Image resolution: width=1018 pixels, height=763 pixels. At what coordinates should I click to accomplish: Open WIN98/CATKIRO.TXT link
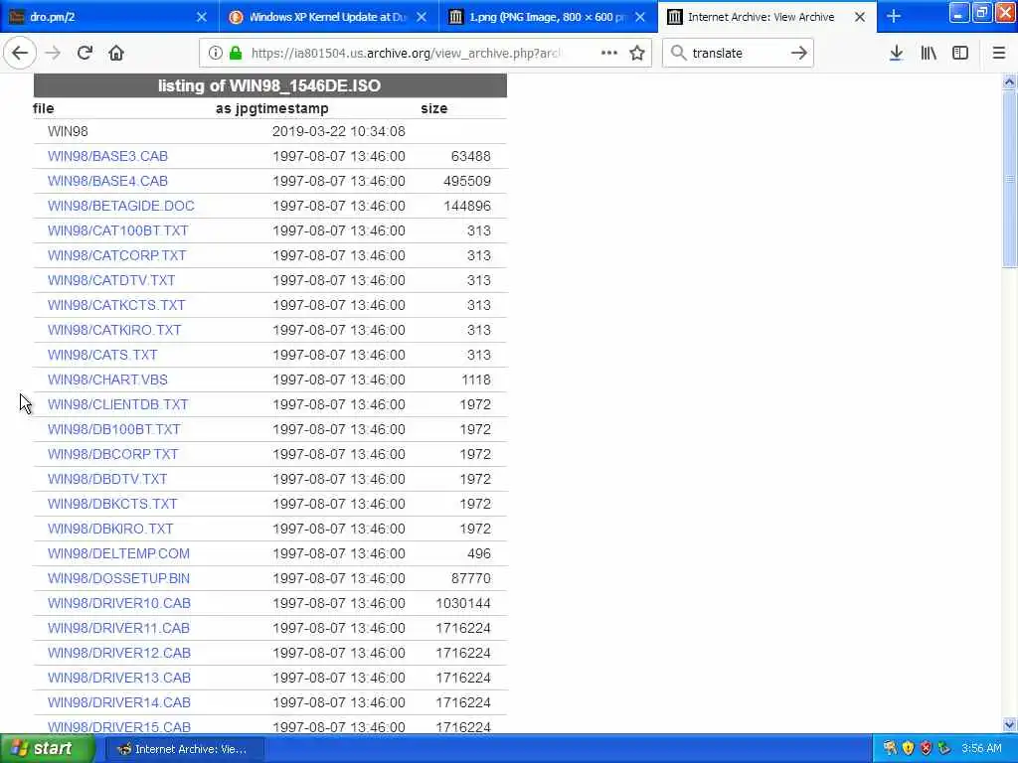coord(114,330)
